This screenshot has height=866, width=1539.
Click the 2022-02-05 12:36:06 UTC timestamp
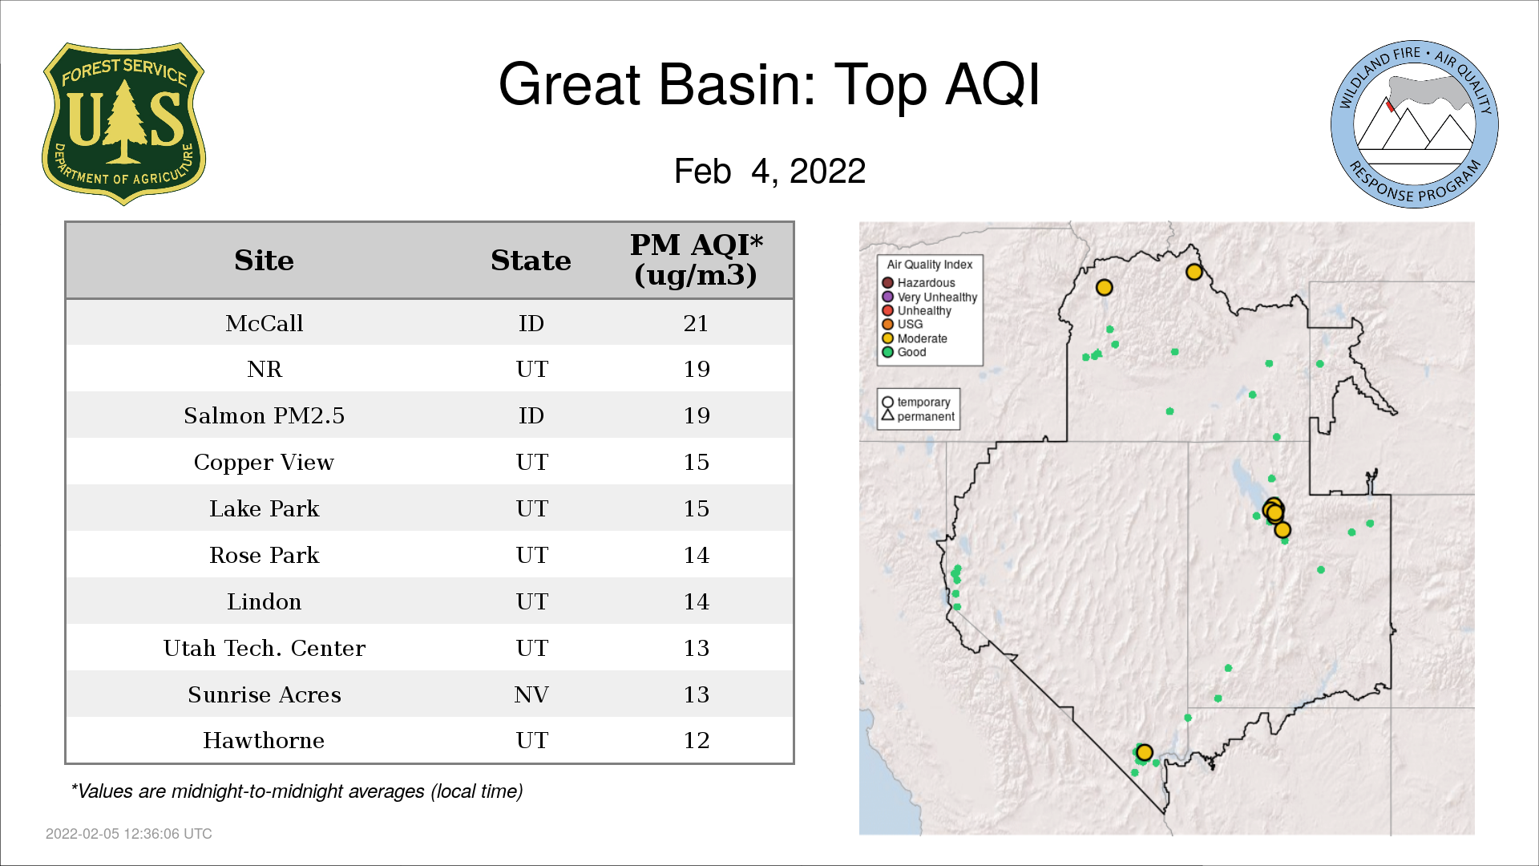pos(129,834)
